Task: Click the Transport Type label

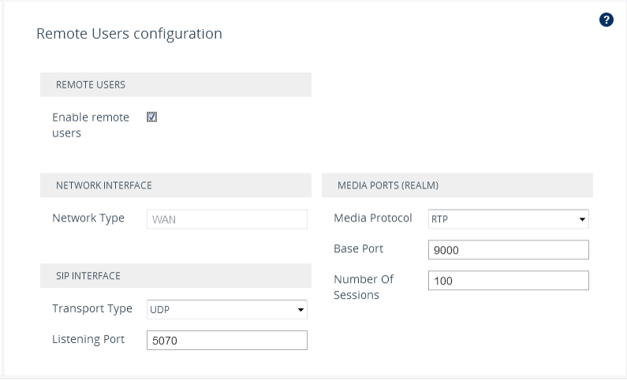Action: click(x=92, y=309)
